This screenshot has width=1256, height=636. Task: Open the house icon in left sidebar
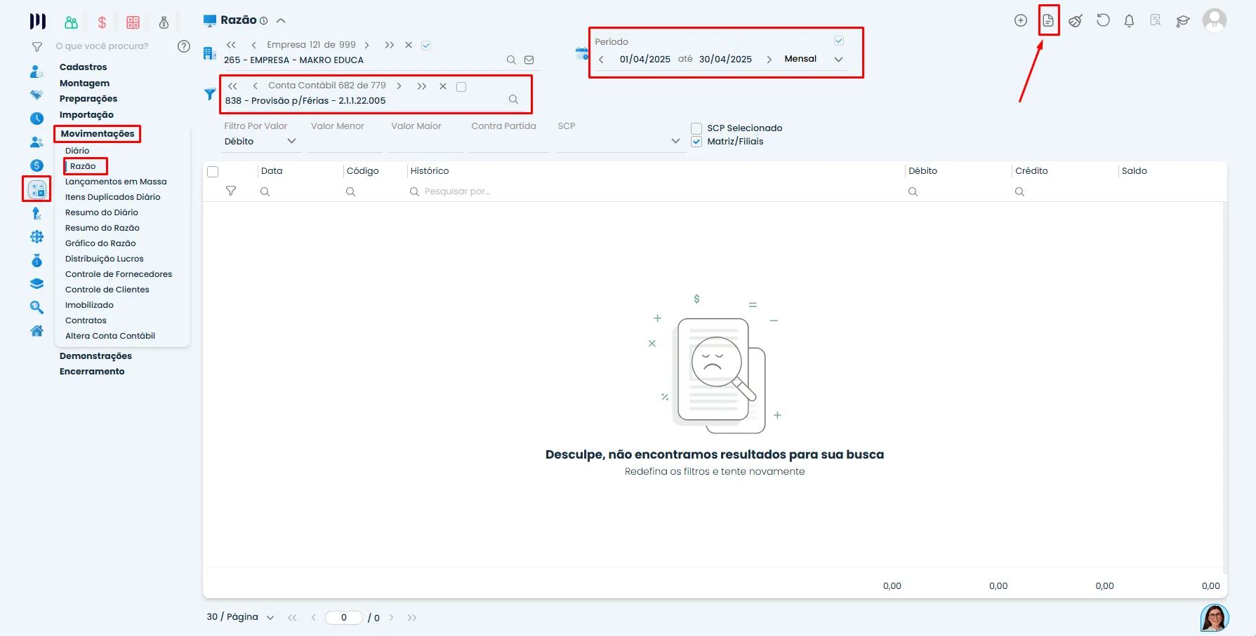click(37, 331)
